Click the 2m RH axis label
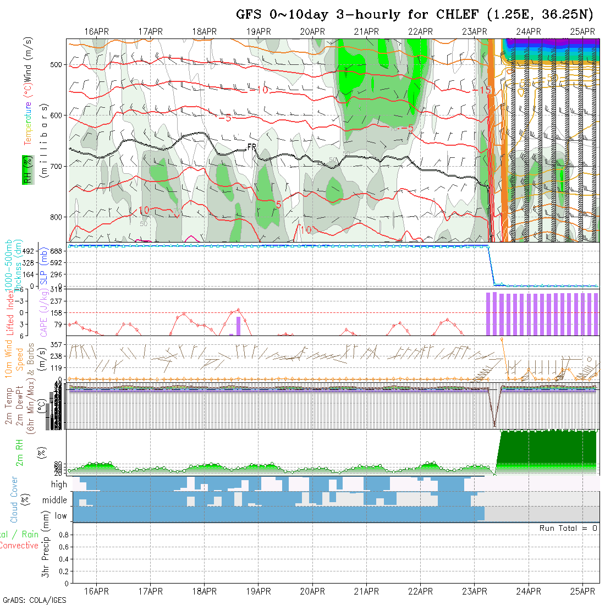 coord(19,452)
